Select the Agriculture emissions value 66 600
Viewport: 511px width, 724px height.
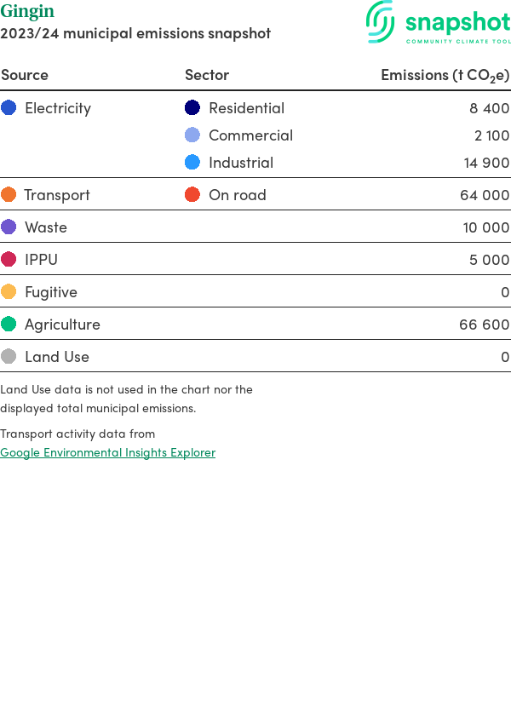484,324
